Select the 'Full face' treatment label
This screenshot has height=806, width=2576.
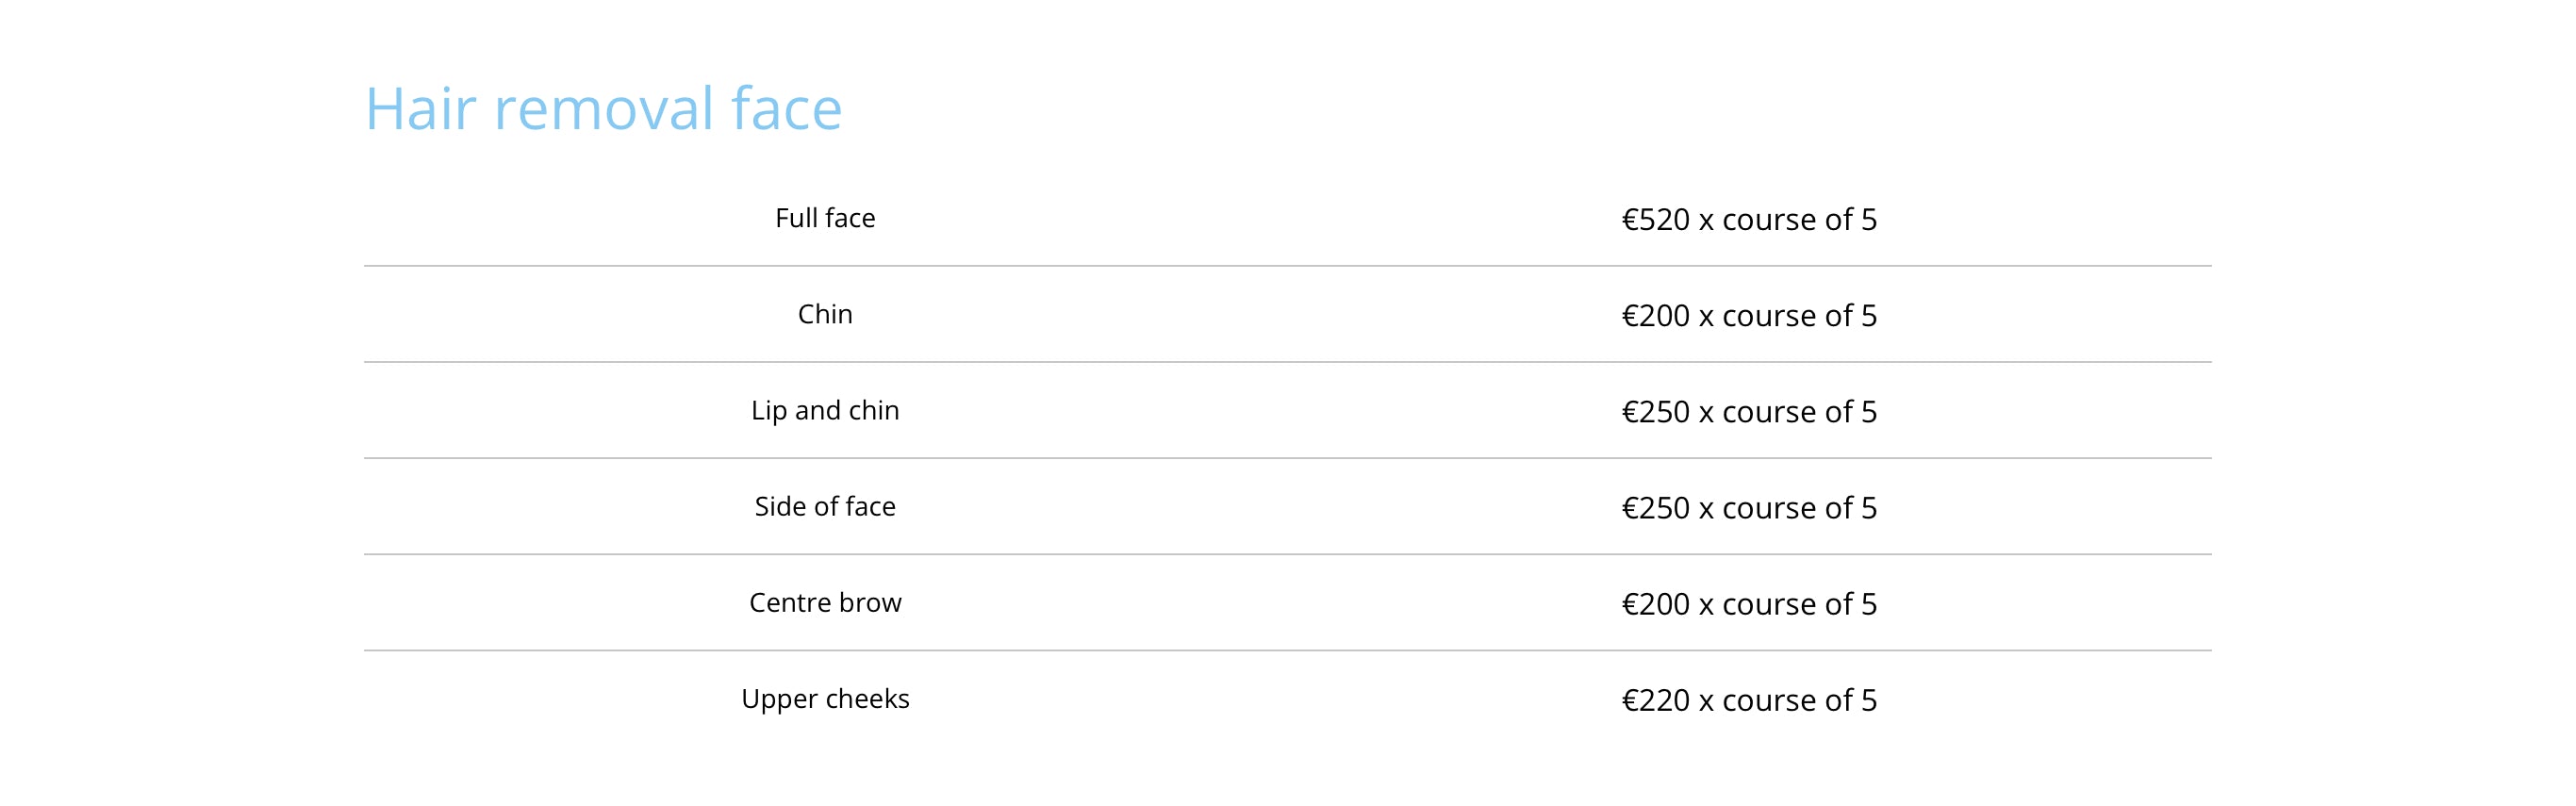pyautogui.click(x=825, y=218)
